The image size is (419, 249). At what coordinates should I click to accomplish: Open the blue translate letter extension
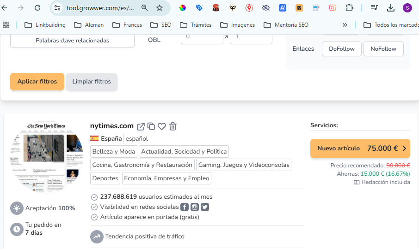(x=283, y=8)
